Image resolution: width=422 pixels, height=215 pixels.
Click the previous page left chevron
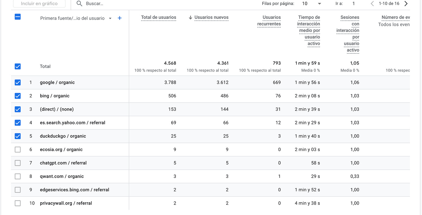pyautogui.click(x=372, y=3)
